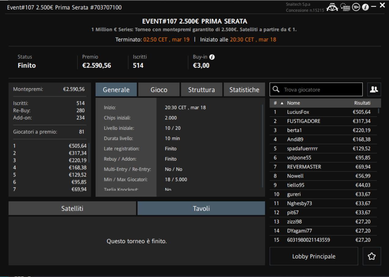Switch to the Gioco tab

tap(158, 90)
